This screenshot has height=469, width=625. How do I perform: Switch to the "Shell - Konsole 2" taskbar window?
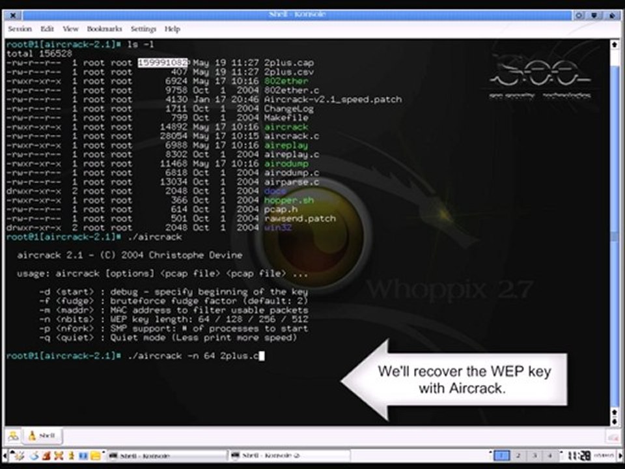[290, 455]
